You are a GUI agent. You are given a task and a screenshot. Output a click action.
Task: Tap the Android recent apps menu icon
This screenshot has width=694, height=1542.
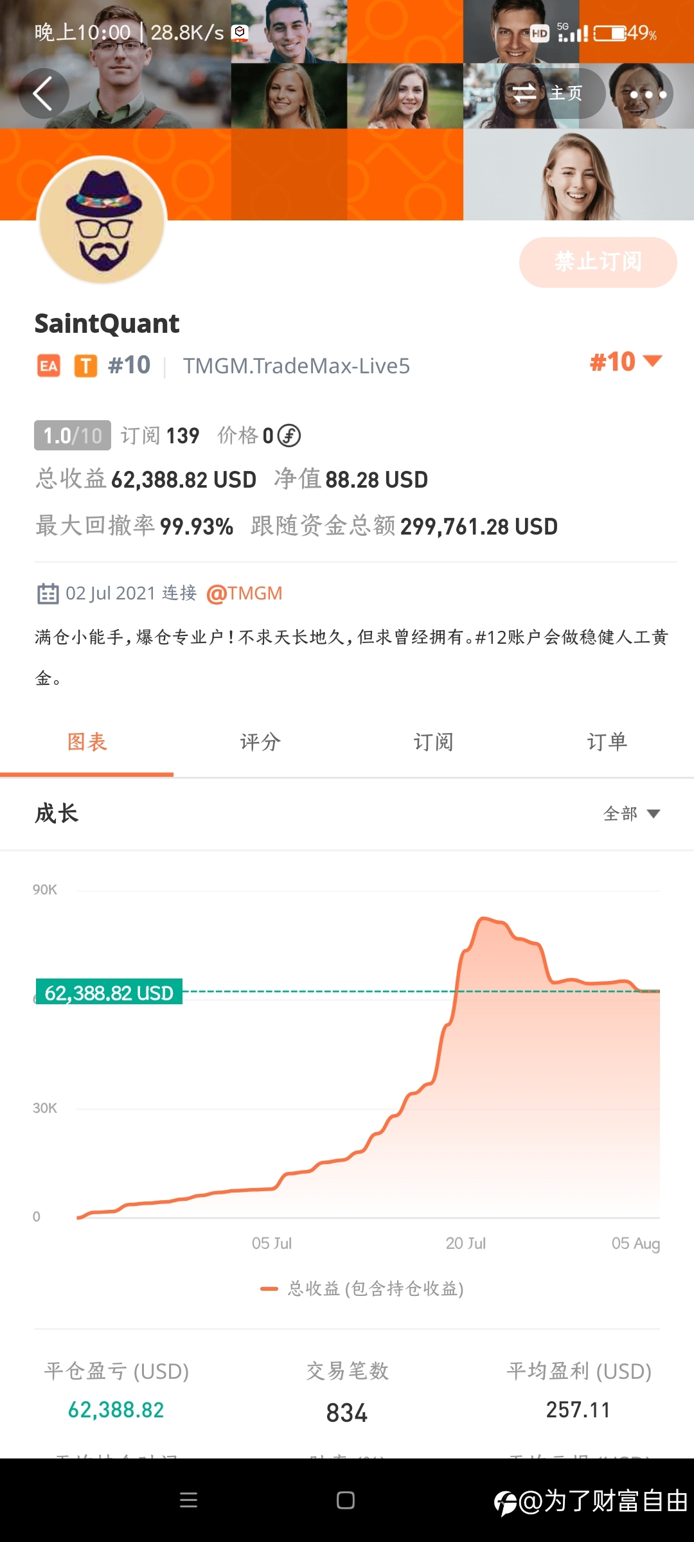188,1500
